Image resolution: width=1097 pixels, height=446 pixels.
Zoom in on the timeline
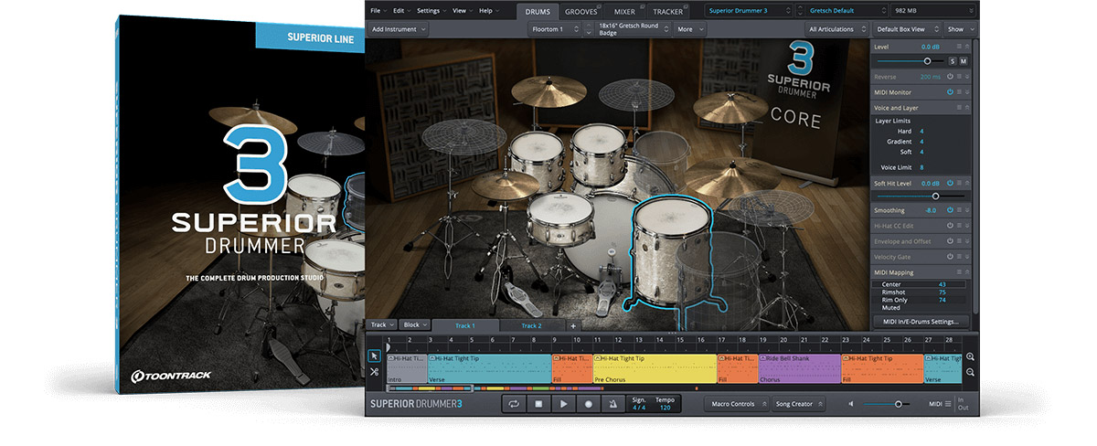(970, 356)
